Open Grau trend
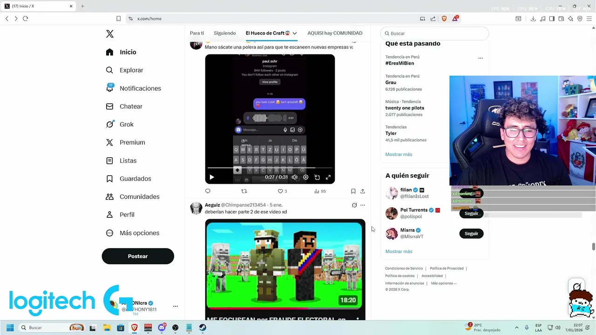The image size is (596, 335). [391, 82]
